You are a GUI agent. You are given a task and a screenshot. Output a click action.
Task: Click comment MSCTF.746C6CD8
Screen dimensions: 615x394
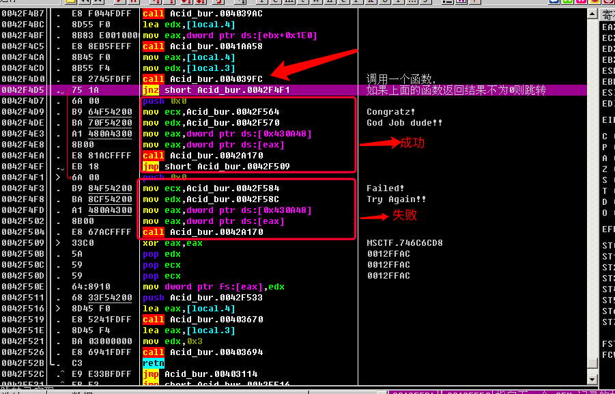[x=404, y=243]
